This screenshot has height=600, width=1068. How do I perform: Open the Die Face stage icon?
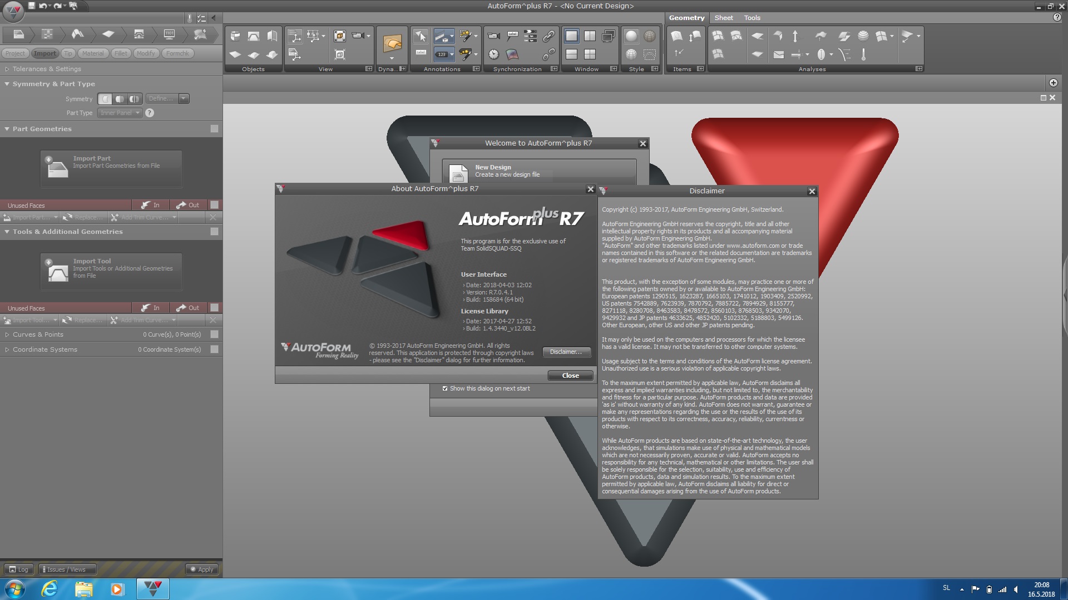(78, 34)
